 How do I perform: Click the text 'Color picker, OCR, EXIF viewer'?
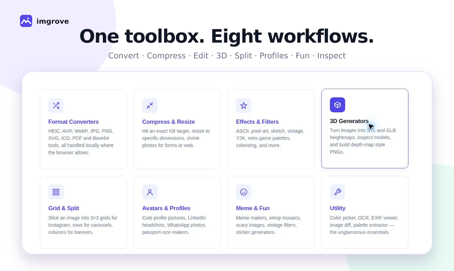pyautogui.click(x=364, y=225)
